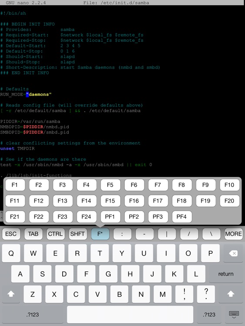The width and height of the screenshot is (245, 326).
Task: Tap the F5 function key
Action: pyautogui.click(x=111, y=185)
